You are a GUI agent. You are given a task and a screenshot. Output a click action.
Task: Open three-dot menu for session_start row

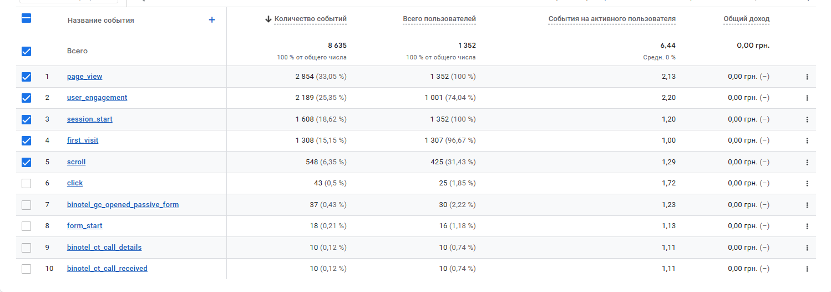pos(807,119)
